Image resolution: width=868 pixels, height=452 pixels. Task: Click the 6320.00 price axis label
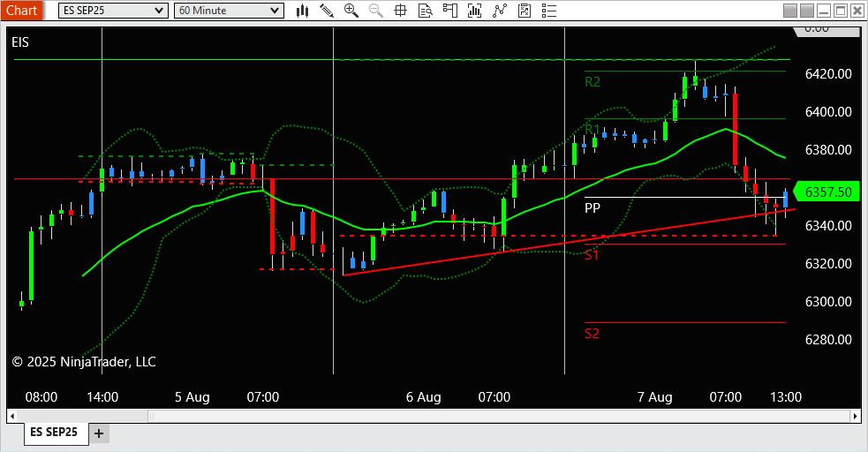pyautogui.click(x=828, y=263)
